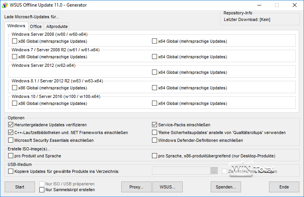Image resolution: width=304 pixels, height=197 pixels.
Task: Toggle Microsoft Security Essentials einschließen
Action: [10, 140]
